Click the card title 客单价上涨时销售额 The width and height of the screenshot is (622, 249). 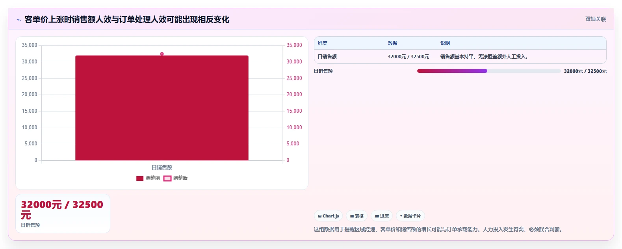point(127,19)
